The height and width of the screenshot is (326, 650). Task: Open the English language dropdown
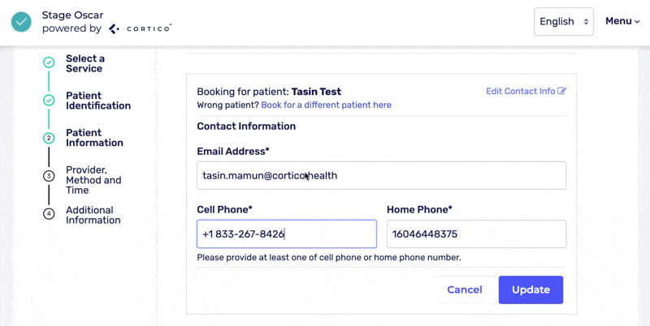coord(563,22)
